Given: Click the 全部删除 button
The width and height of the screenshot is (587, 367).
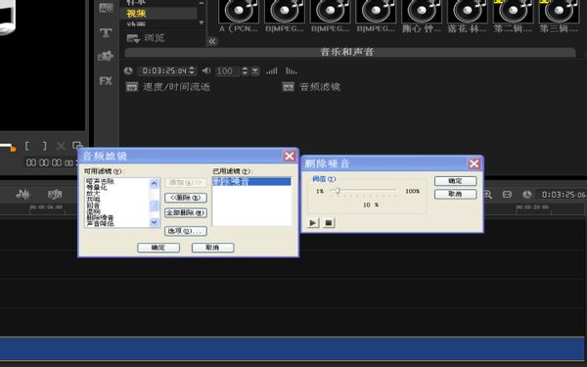Looking at the screenshot, I should [x=186, y=212].
